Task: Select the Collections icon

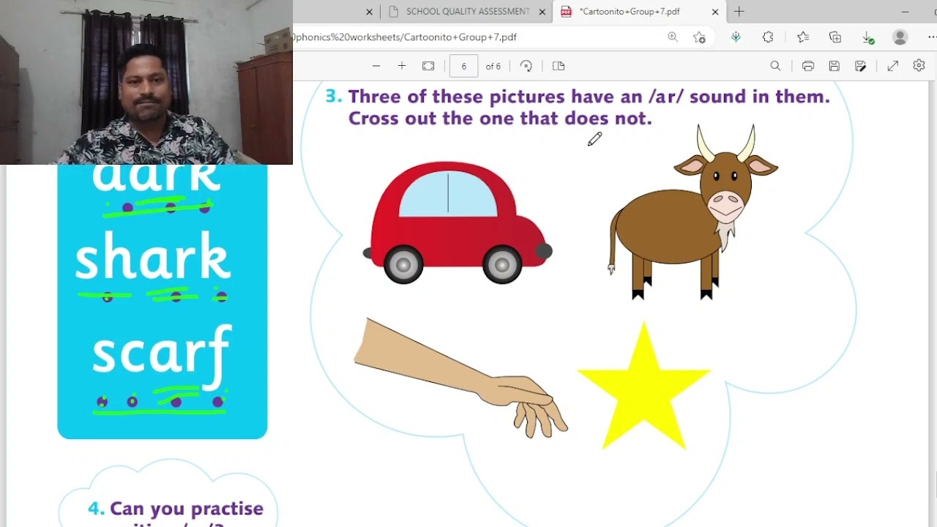Action: click(x=835, y=37)
